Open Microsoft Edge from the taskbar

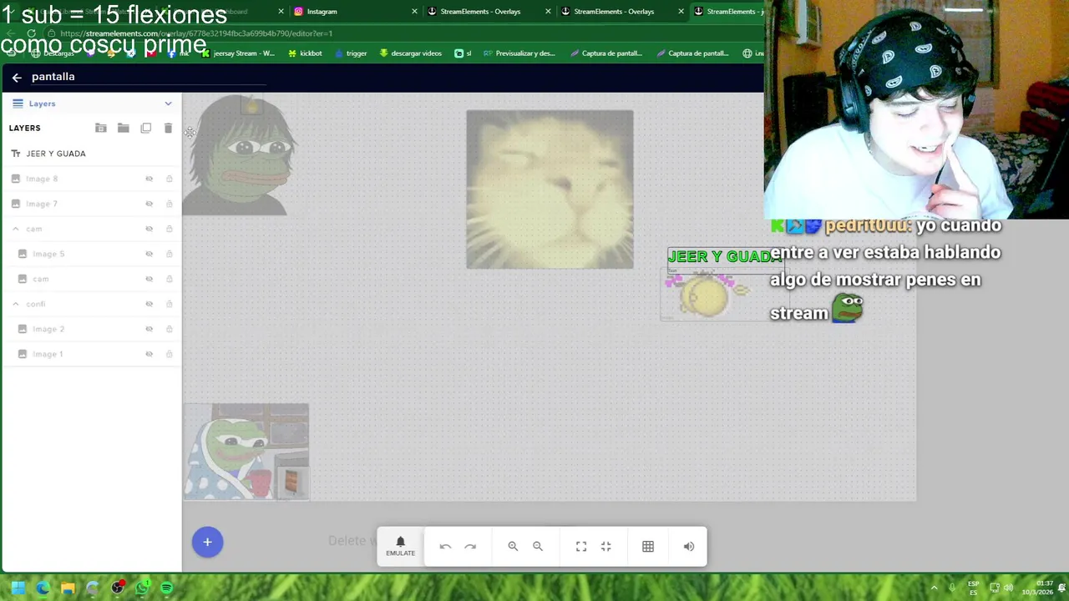click(43, 588)
